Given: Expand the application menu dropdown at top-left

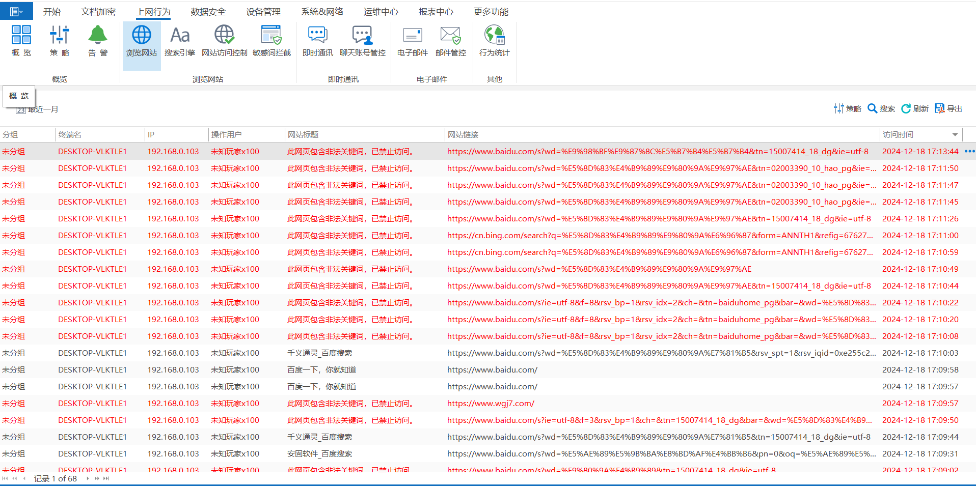Looking at the screenshot, I should point(16,11).
